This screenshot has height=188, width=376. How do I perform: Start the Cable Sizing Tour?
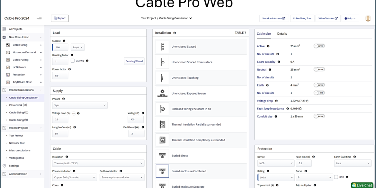tap(302, 18)
